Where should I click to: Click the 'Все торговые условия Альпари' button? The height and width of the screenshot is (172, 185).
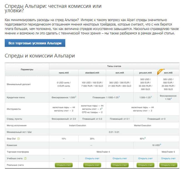(35, 43)
